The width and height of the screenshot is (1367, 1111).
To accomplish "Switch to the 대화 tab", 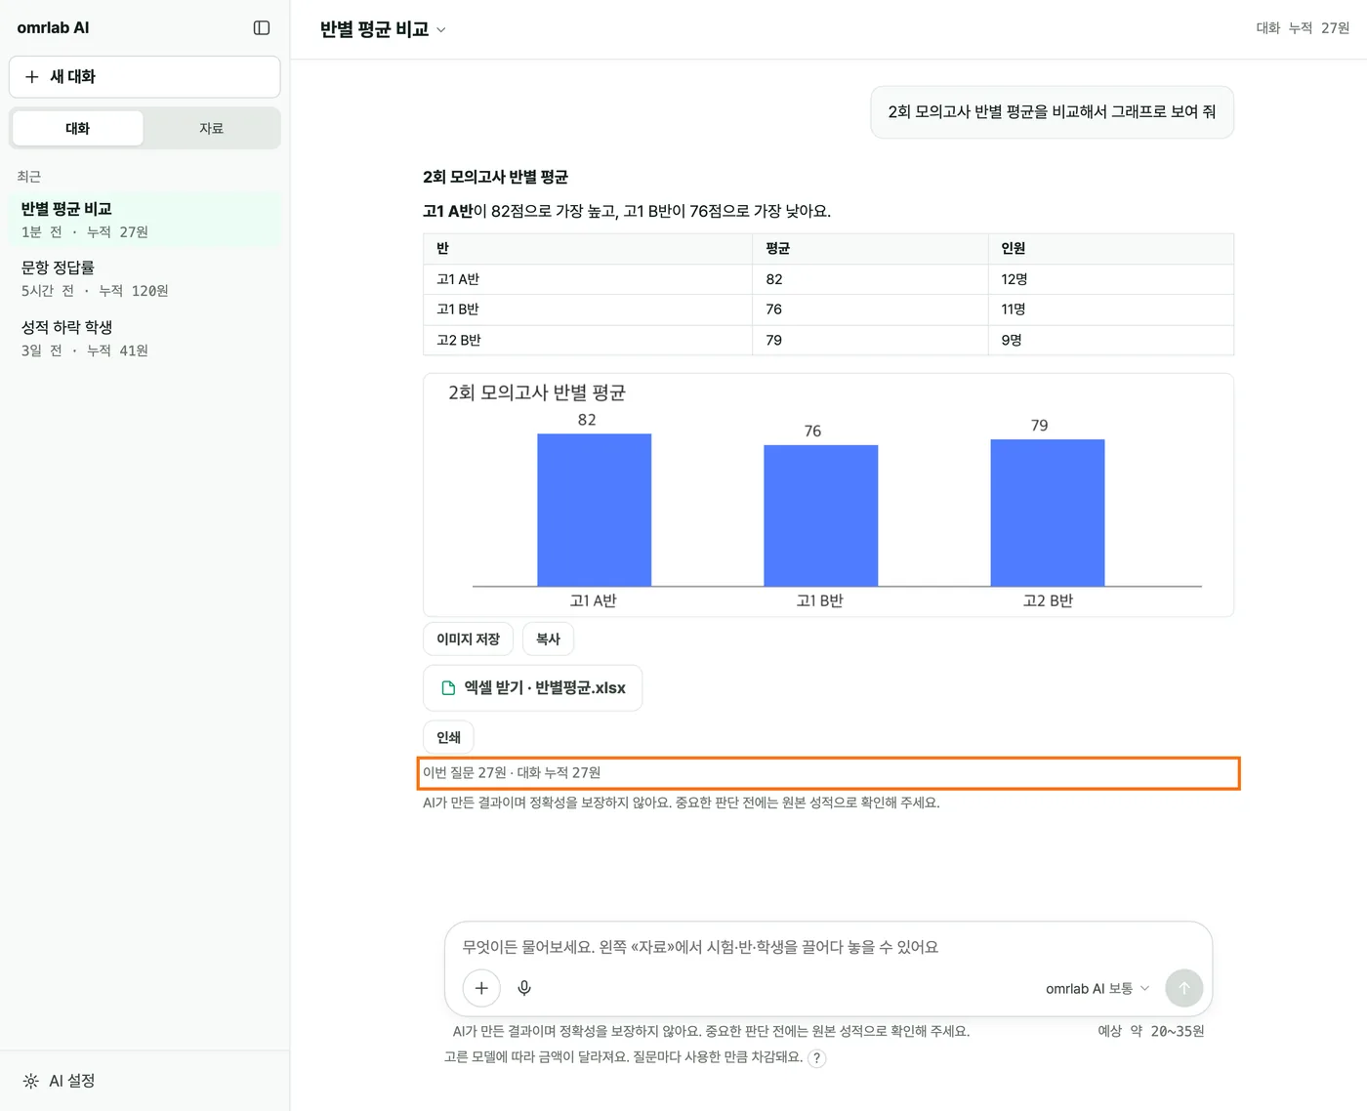I will pyautogui.click(x=78, y=128).
